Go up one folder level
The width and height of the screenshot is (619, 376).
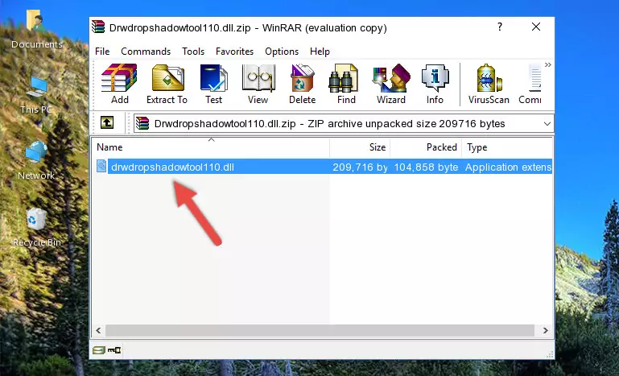tap(107, 123)
